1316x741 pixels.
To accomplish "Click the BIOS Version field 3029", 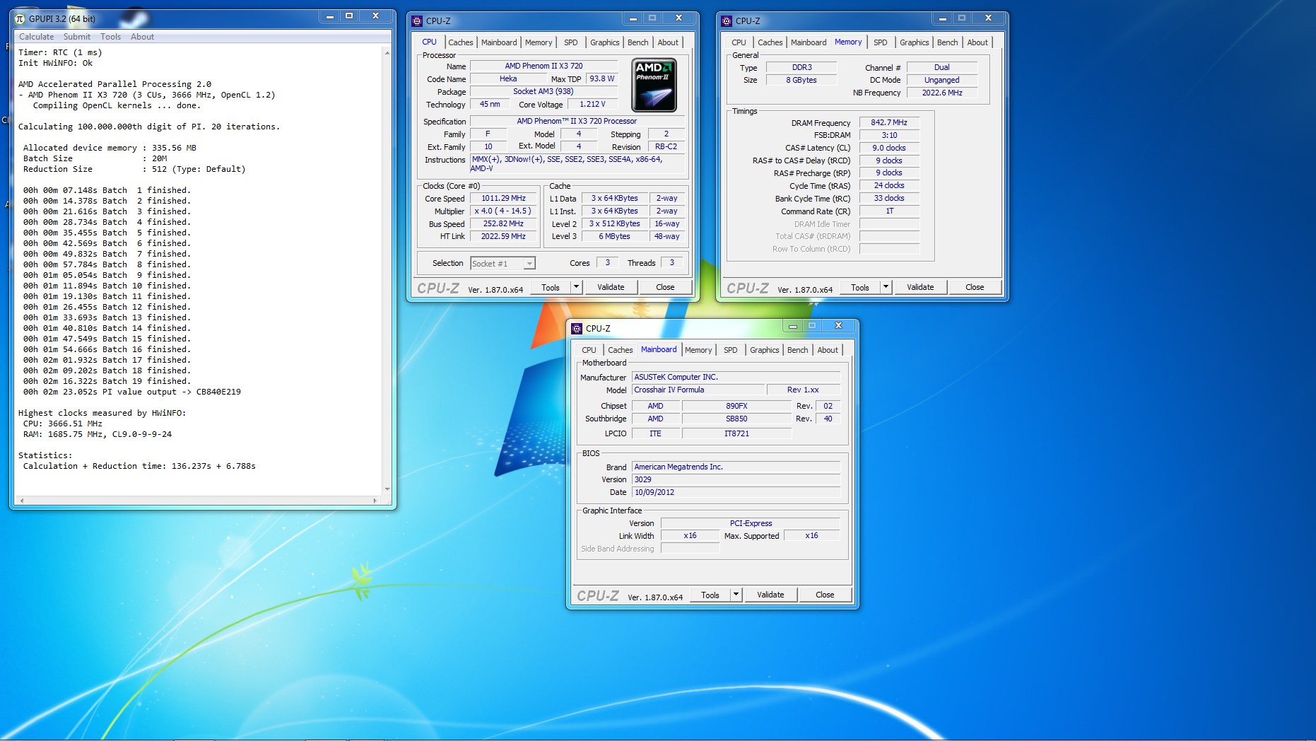I will pyautogui.click(x=736, y=479).
